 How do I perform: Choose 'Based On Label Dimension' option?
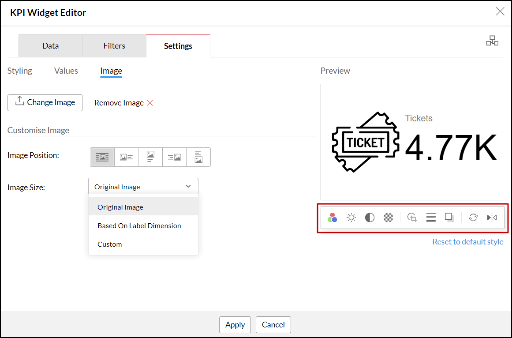point(139,225)
